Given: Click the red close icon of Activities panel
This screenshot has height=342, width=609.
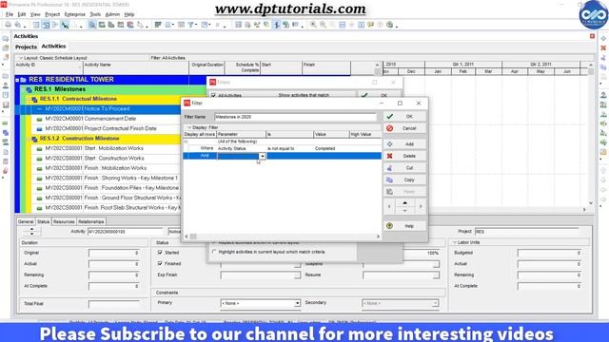Looking at the screenshot, I should 592,36.
